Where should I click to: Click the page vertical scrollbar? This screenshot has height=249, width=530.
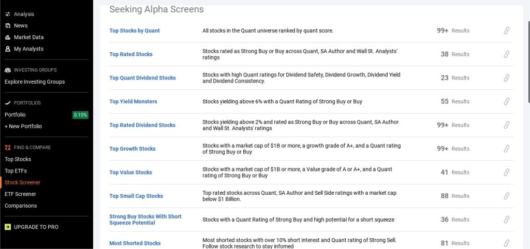pos(527,52)
